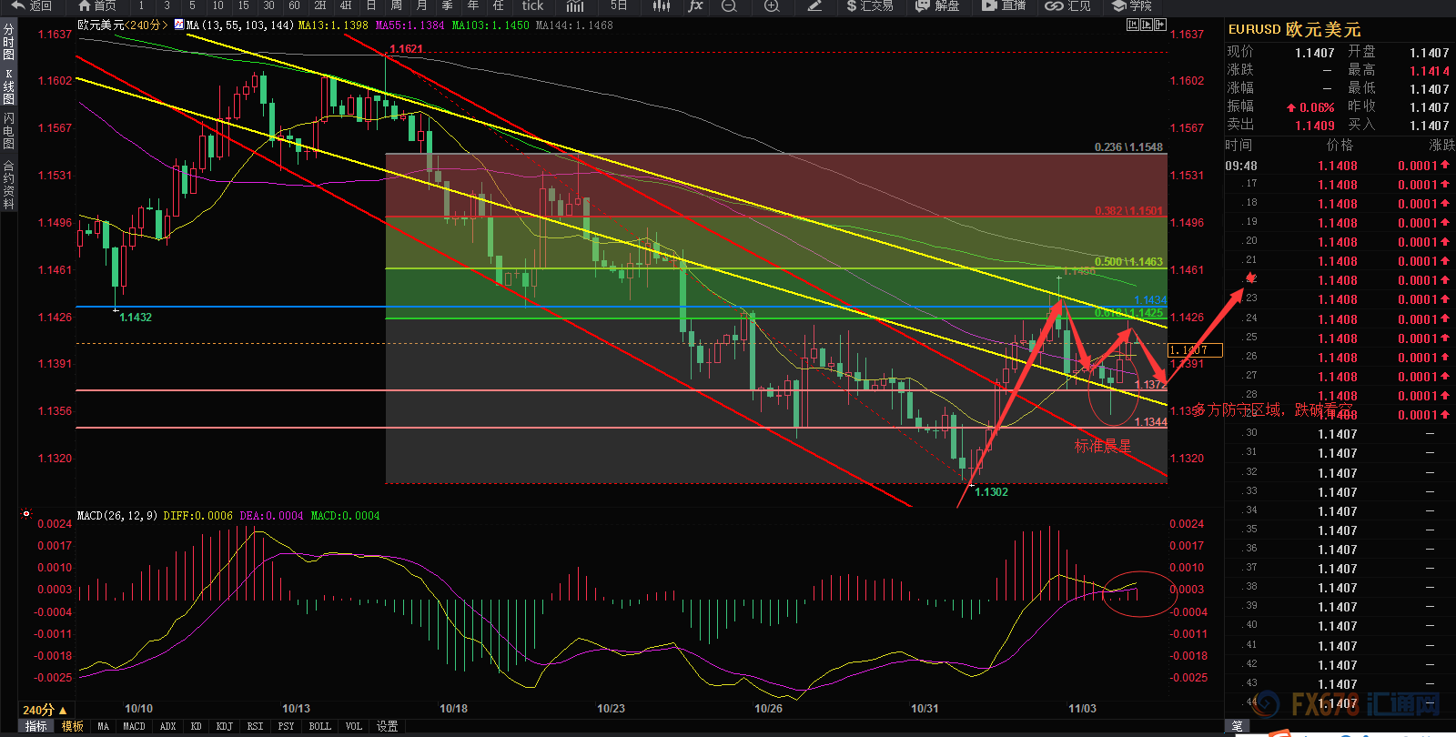Click the candlestick style icon
This screenshot has height=737, width=1456.
click(662, 6)
